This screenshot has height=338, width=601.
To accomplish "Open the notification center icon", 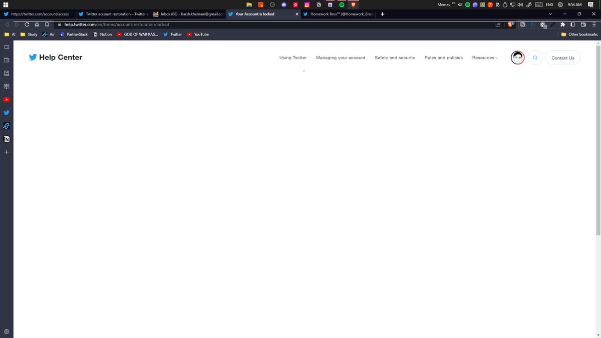I will click(x=591, y=5).
